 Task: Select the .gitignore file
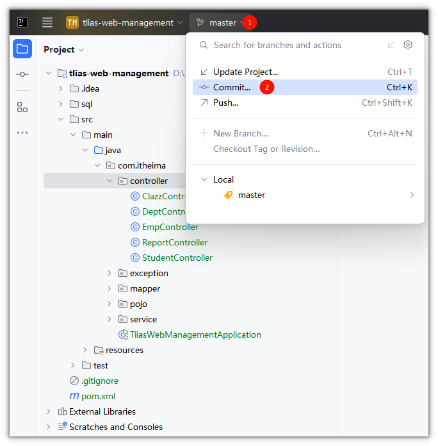[x=100, y=381]
